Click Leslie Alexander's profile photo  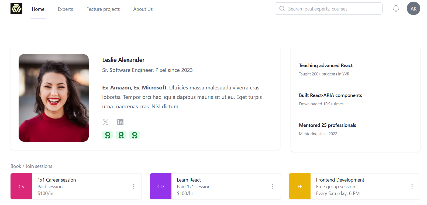54,98
